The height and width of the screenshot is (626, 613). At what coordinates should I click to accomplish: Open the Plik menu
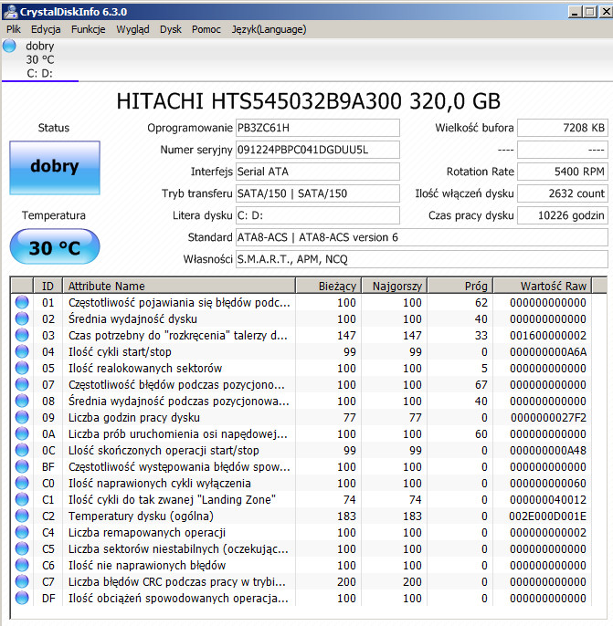point(14,29)
